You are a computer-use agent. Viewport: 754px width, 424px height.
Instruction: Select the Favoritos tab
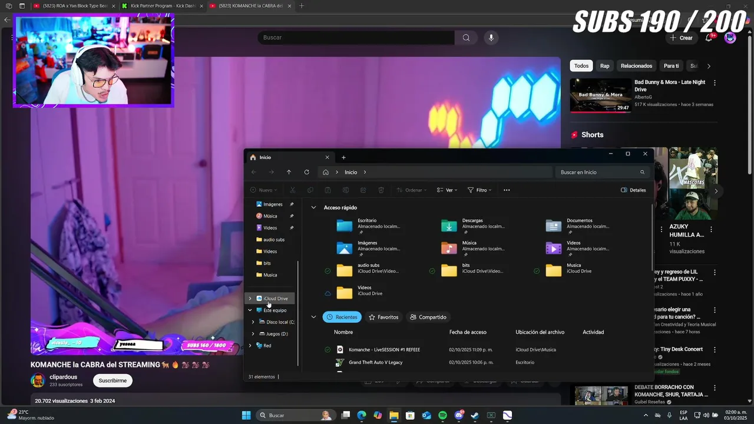383,317
